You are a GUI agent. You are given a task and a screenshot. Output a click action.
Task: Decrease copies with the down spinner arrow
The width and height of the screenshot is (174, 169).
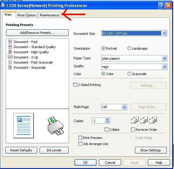[x=107, y=122]
